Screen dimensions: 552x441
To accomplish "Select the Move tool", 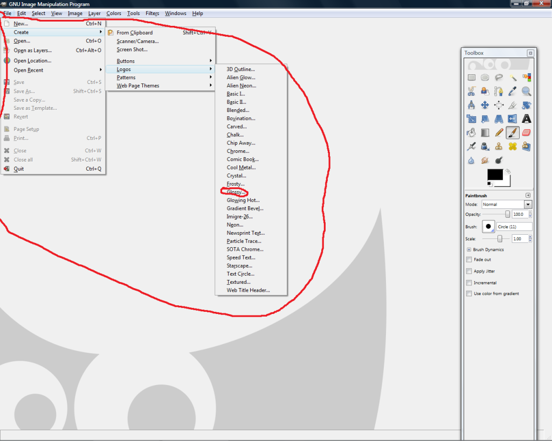I will 485,105.
